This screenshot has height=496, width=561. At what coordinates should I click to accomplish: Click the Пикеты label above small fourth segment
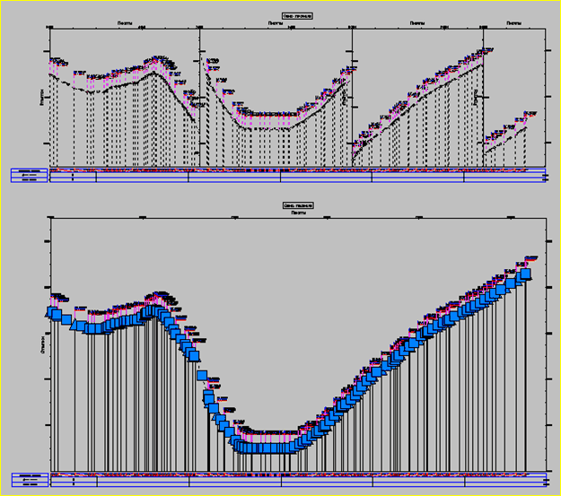513,23
